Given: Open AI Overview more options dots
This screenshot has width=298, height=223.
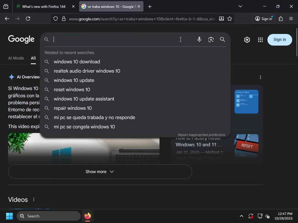Looking at the screenshot, I should [260, 77].
